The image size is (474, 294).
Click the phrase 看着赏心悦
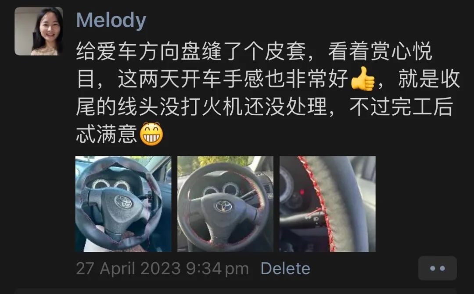(380, 51)
